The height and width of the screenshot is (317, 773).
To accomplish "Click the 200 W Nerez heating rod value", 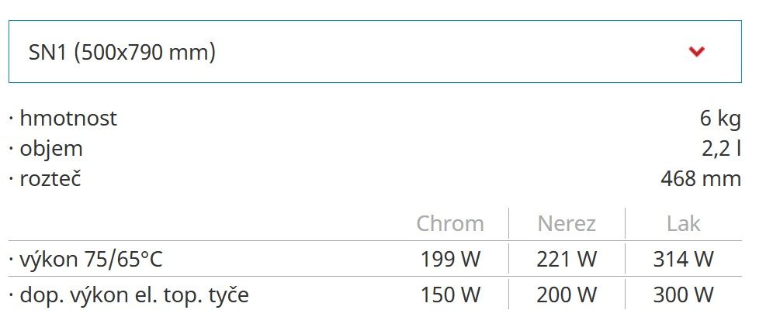I will coord(567,295).
